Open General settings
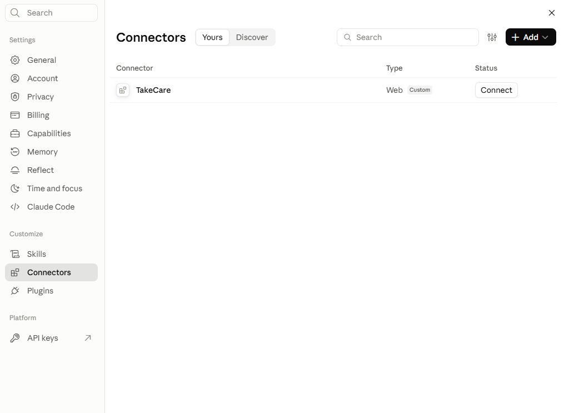The image size is (564, 413). [52, 60]
